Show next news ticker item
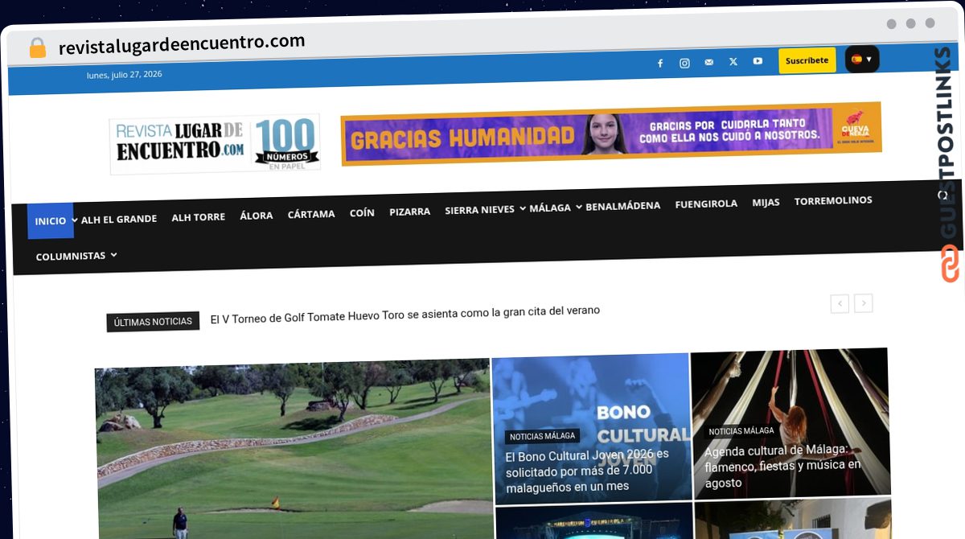 [864, 303]
